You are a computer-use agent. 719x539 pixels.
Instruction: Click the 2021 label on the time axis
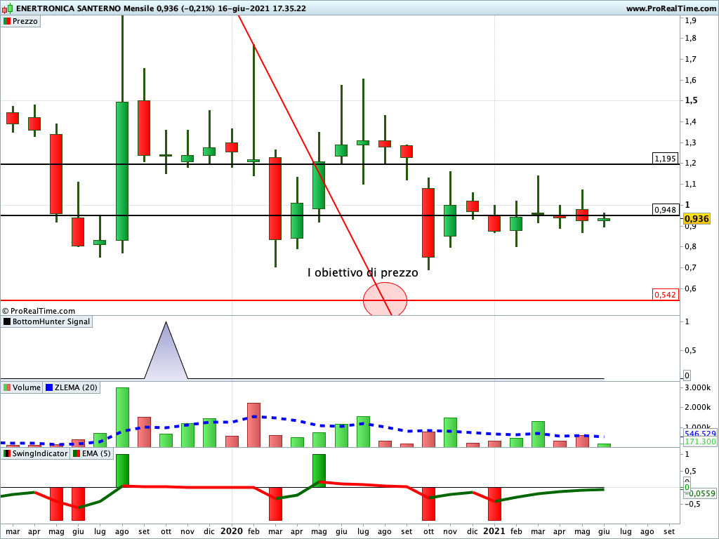coord(494,531)
